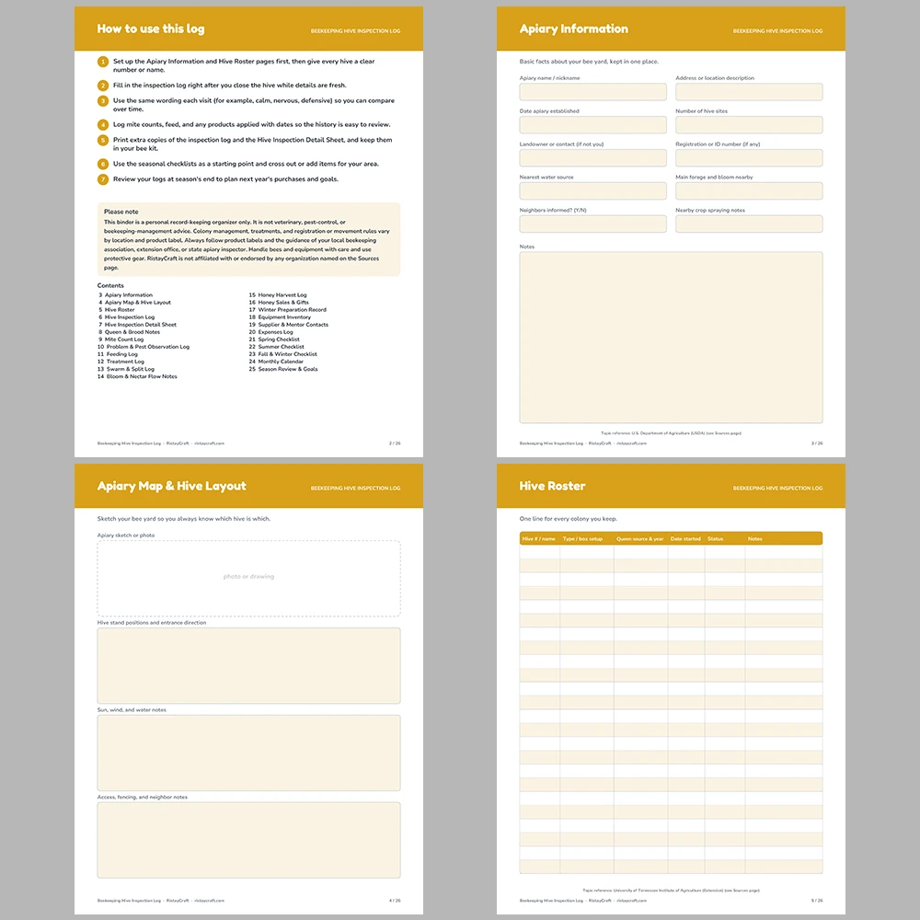Select contents entry '22 Summer Checklist'
The image size is (920, 920).
(x=276, y=347)
